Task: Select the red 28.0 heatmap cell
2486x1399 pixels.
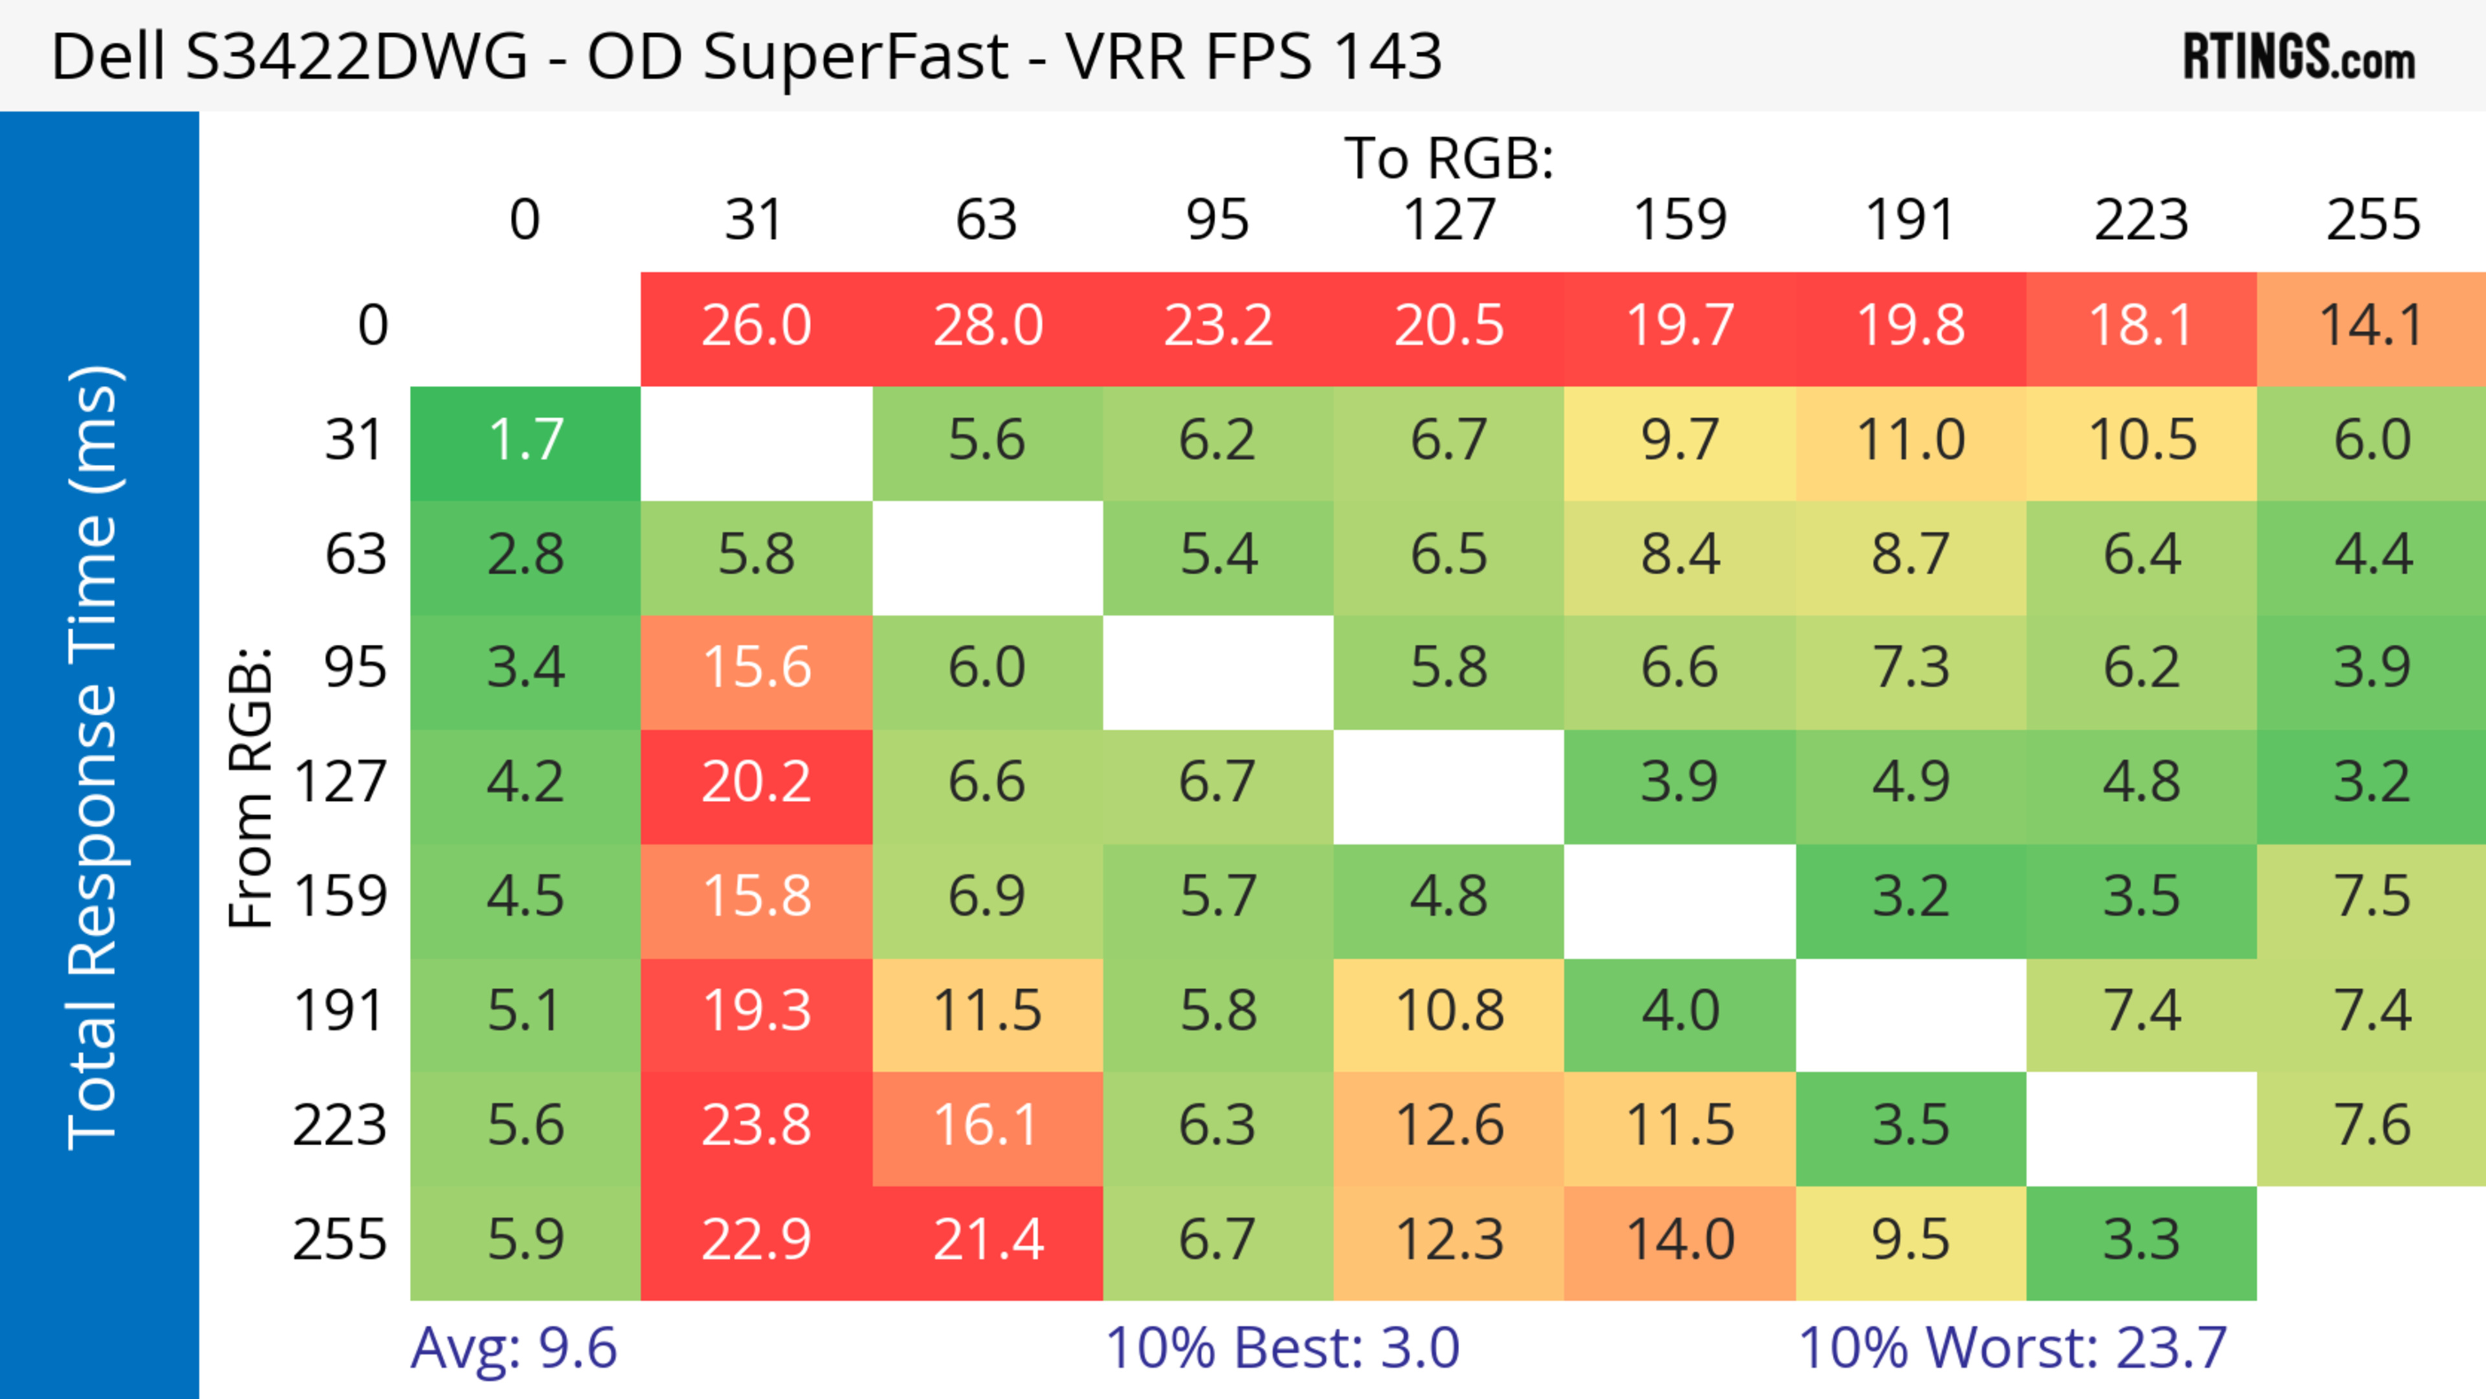Action: pyautogui.click(x=987, y=326)
